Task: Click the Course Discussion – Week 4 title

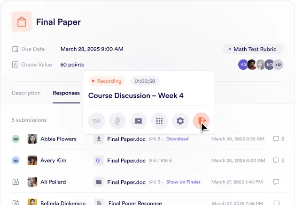Action: click(x=136, y=95)
